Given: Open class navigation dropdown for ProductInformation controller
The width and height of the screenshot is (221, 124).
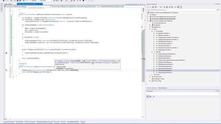Looking at the screenshot, I should click(x=75, y=7).
